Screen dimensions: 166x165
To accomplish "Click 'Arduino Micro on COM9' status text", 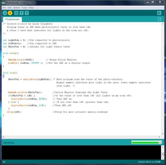I will [x=149, y=162].
